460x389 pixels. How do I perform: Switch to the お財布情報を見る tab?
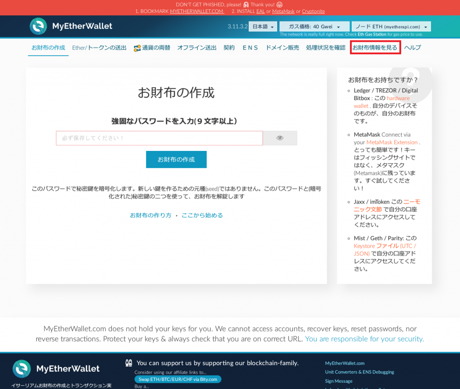375,47
